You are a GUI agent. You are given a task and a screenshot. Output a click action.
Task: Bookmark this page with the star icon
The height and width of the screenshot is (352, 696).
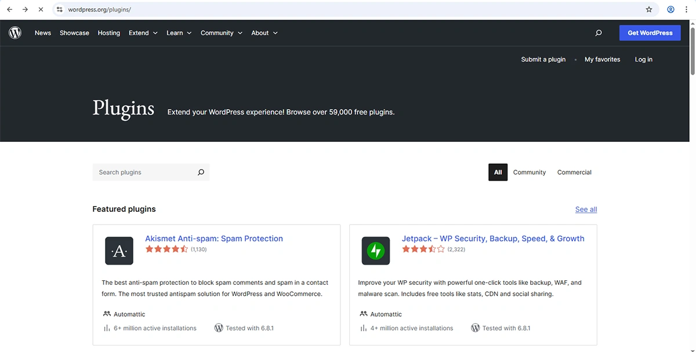(x=649, y=10)
